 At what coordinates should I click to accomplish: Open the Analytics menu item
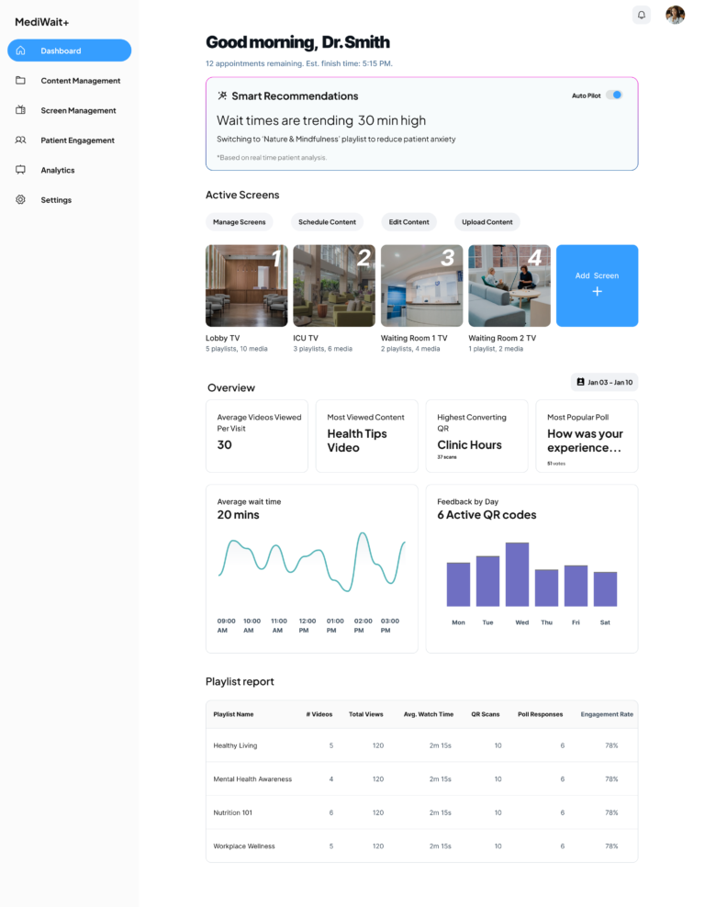(58, 170)
